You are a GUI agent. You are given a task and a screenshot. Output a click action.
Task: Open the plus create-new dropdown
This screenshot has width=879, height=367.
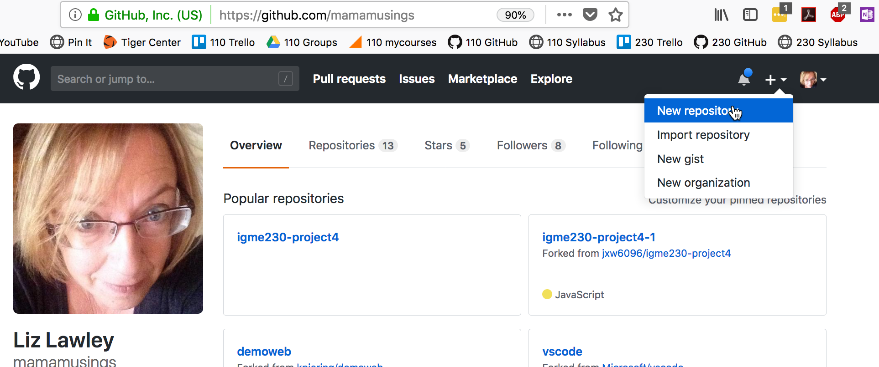point(775,80)
